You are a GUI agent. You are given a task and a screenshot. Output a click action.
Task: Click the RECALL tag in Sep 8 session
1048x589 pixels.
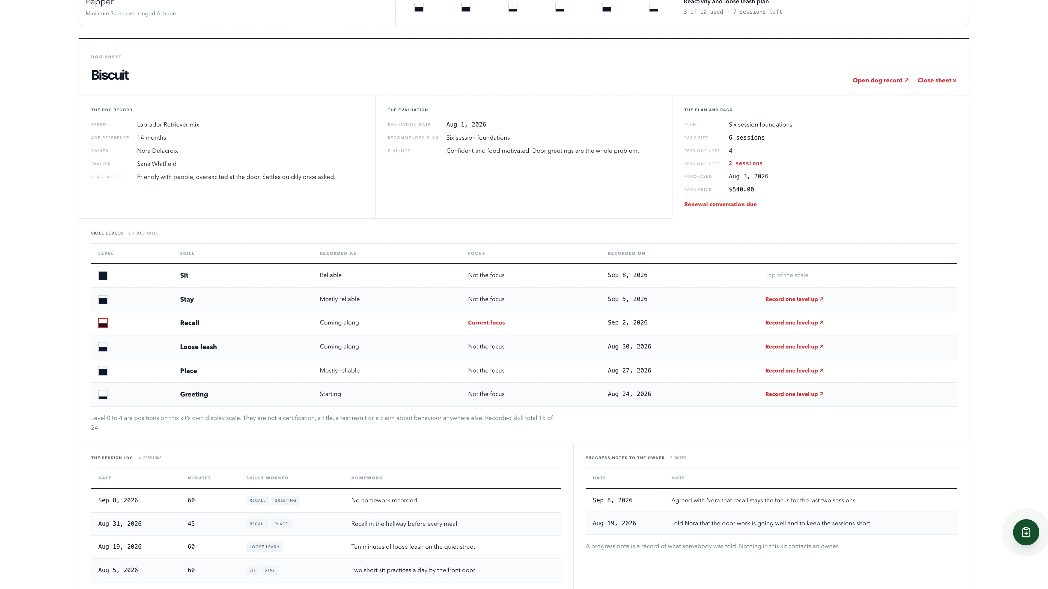click(x=258, y=500)
